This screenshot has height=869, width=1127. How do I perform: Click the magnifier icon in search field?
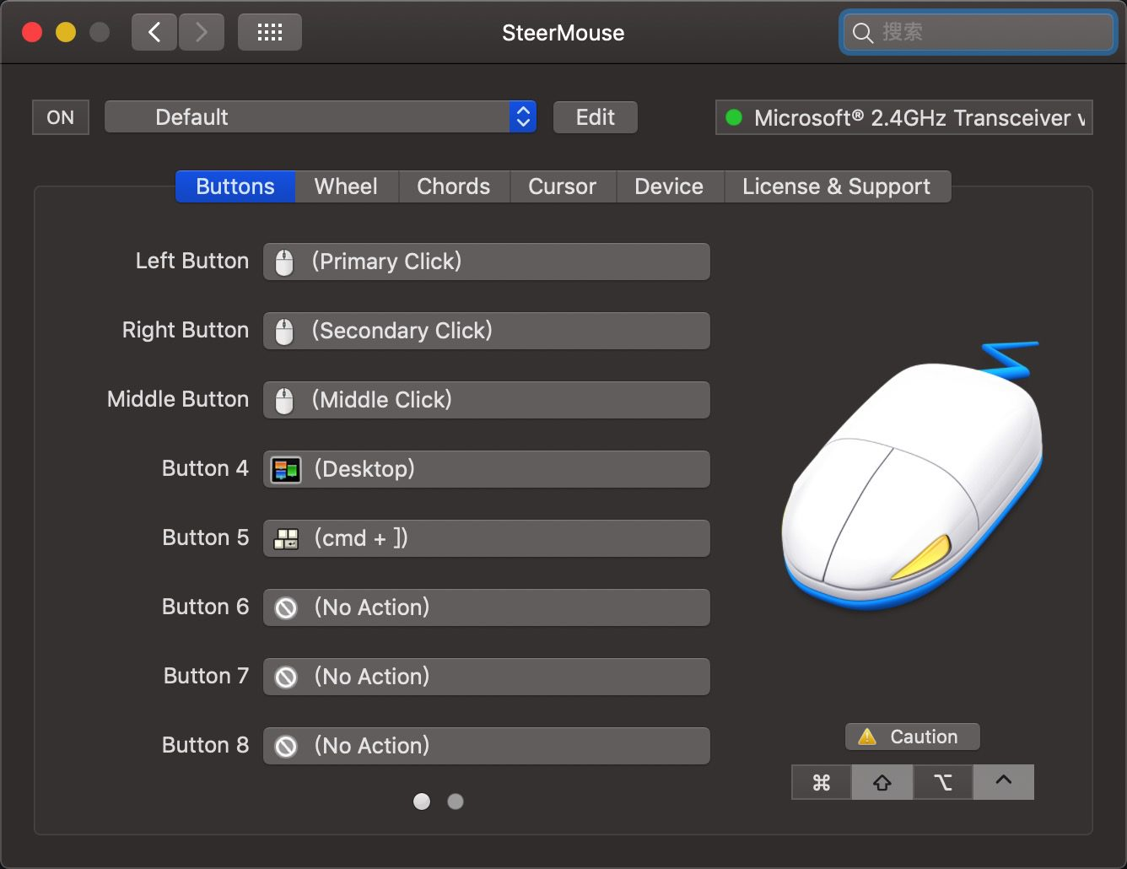point(862,33)
